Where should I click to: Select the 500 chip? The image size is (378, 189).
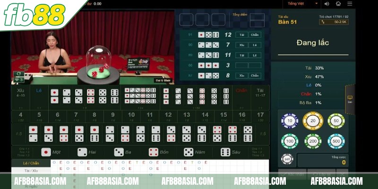336,141
